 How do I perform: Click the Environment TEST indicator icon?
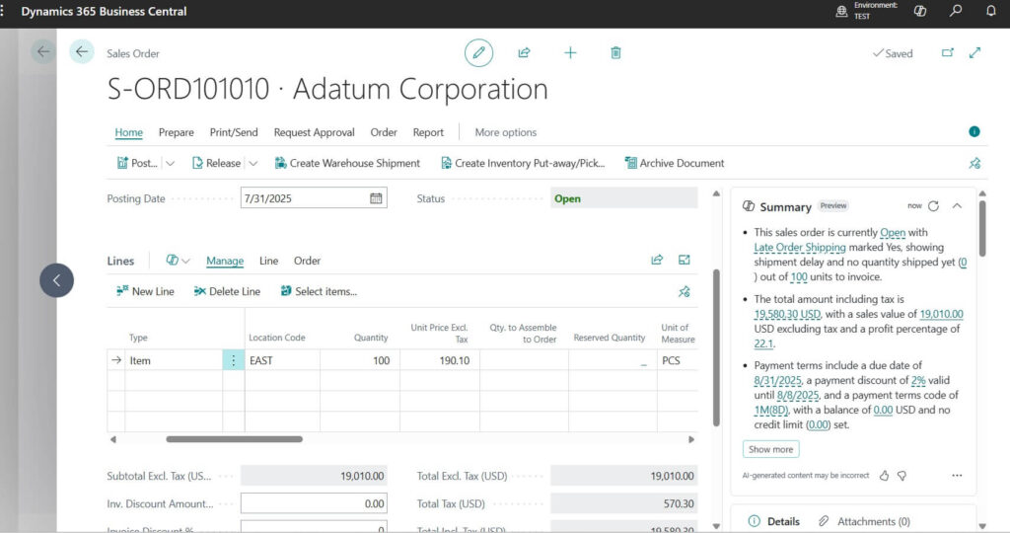841,11
